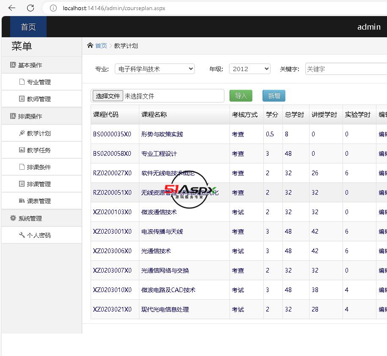
Task: Click the browser reload page icon
Action: [x=30, y=8]
